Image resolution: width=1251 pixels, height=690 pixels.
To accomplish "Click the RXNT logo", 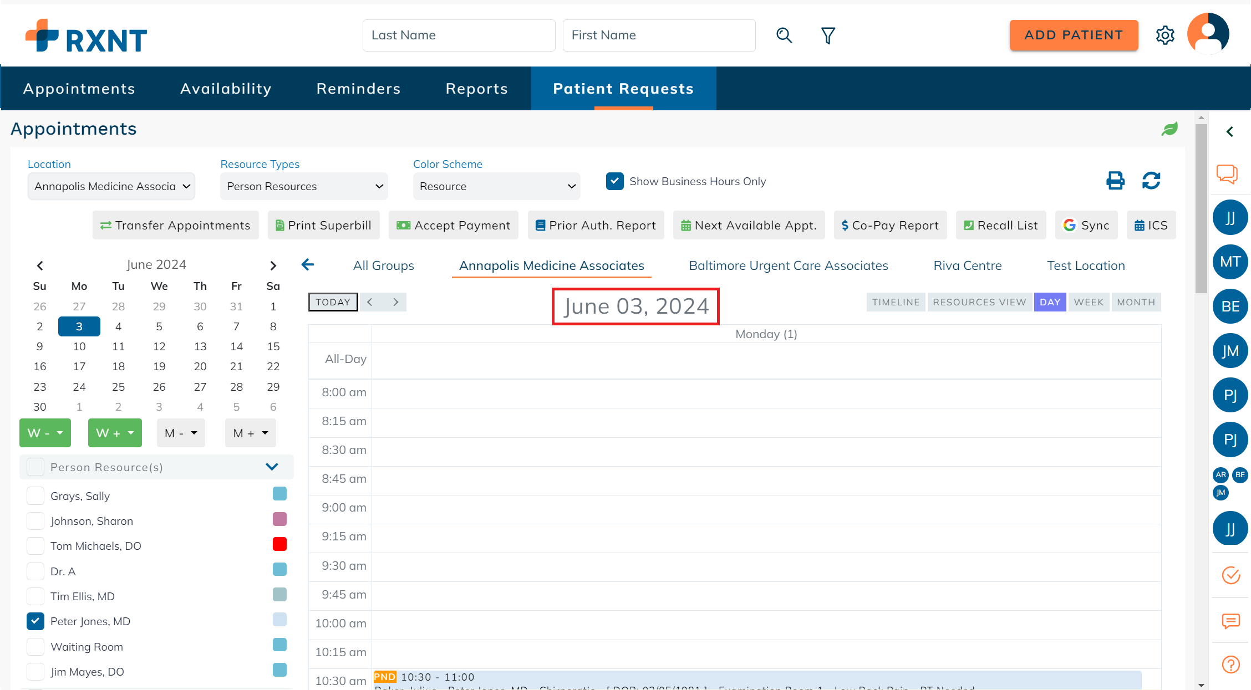I will (87, 37).
